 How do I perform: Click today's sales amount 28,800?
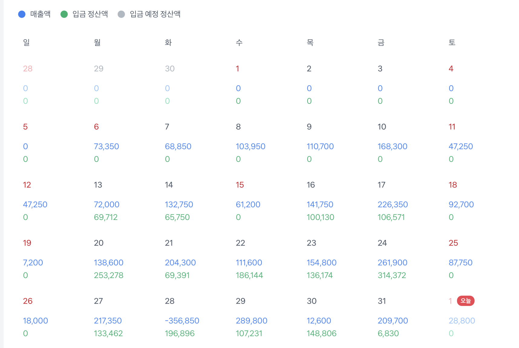(x=462, y=321)
